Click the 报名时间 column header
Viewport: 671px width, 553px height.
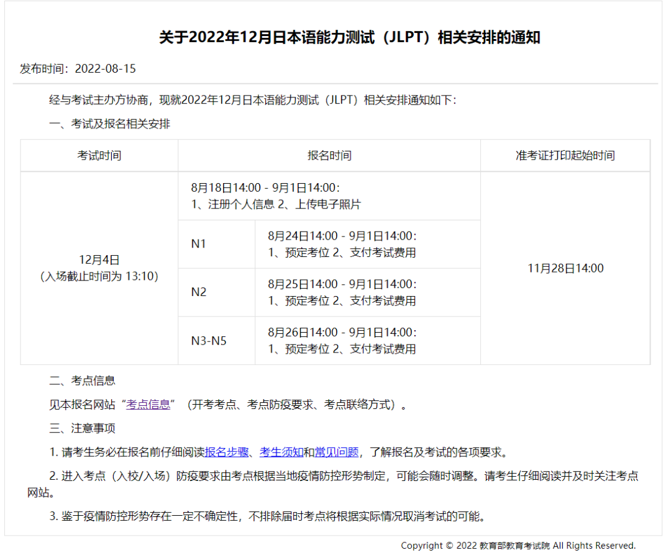[329, 156]
